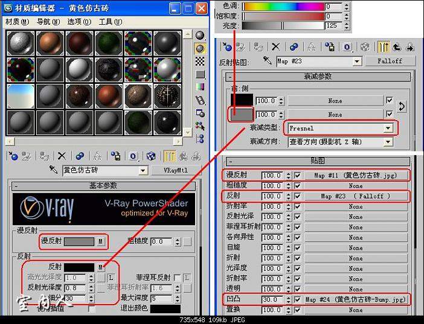Image resolution: width=424 pixels, height=324 pixels.
Task: Open the 导航(N) menu
Action: point(48,22)
